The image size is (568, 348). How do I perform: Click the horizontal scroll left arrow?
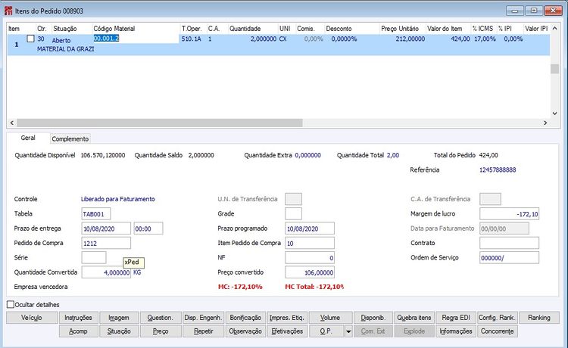coord(12,123)
